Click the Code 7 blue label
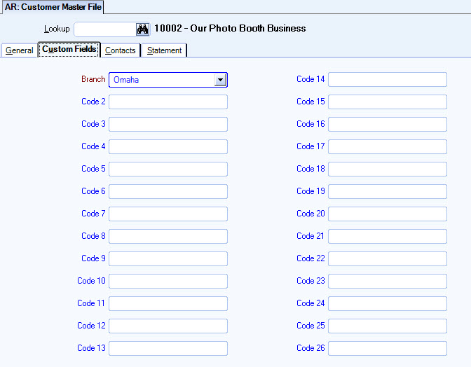This screenshot has width=471, height=367. [94, 214]
